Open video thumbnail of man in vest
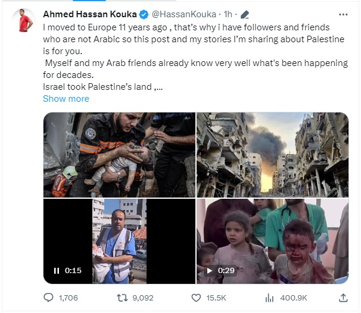The width and height of the screenshot is (361, 313). [x=119, y=238]
